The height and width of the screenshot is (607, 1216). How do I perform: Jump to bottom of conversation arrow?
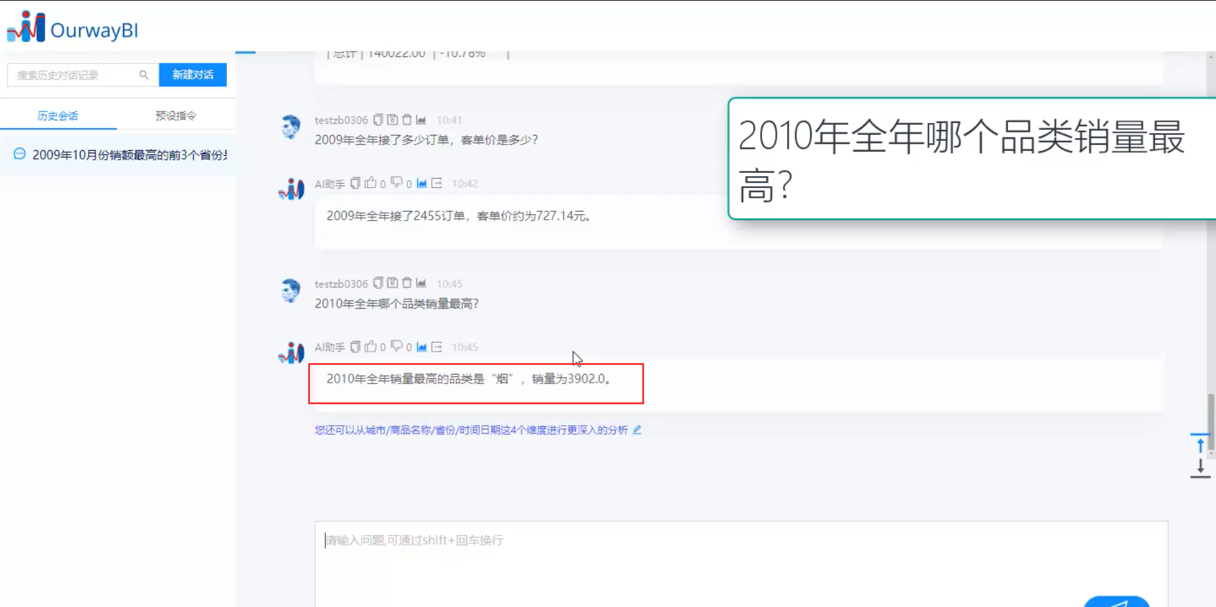click(x=1200, y=468)
